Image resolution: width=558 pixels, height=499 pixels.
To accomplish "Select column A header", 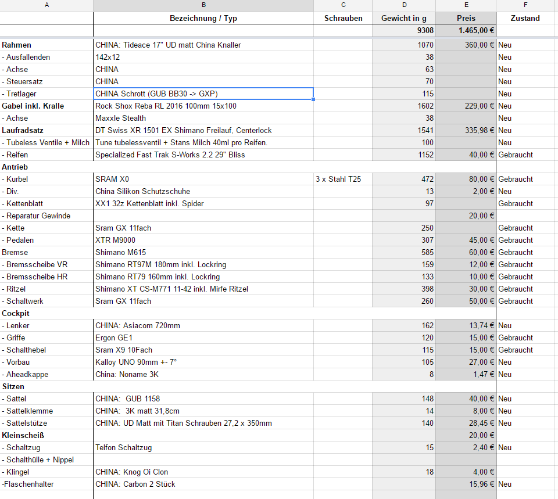I will [46, 5].
